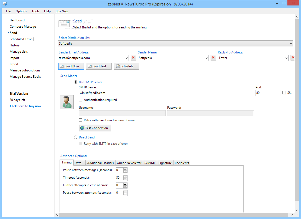Open Manage Bounce Backs in sidebar
Viewport: 301px width, 219px height.
coord(25,77)
